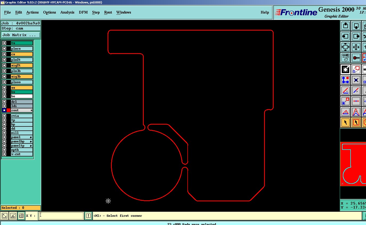Toggle the checkbox for layer sig2t
Image resolution: width=366 pixels, height=225 pixels.
pyautogui.click(x=4, y=65)
